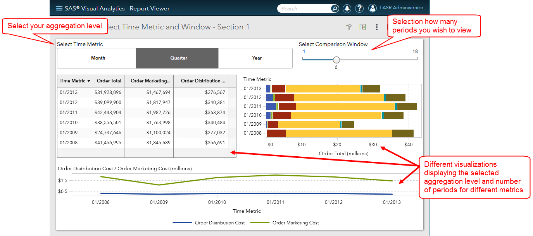Click the search magnifier icon

pyautogui.click(x=335, y=9)
